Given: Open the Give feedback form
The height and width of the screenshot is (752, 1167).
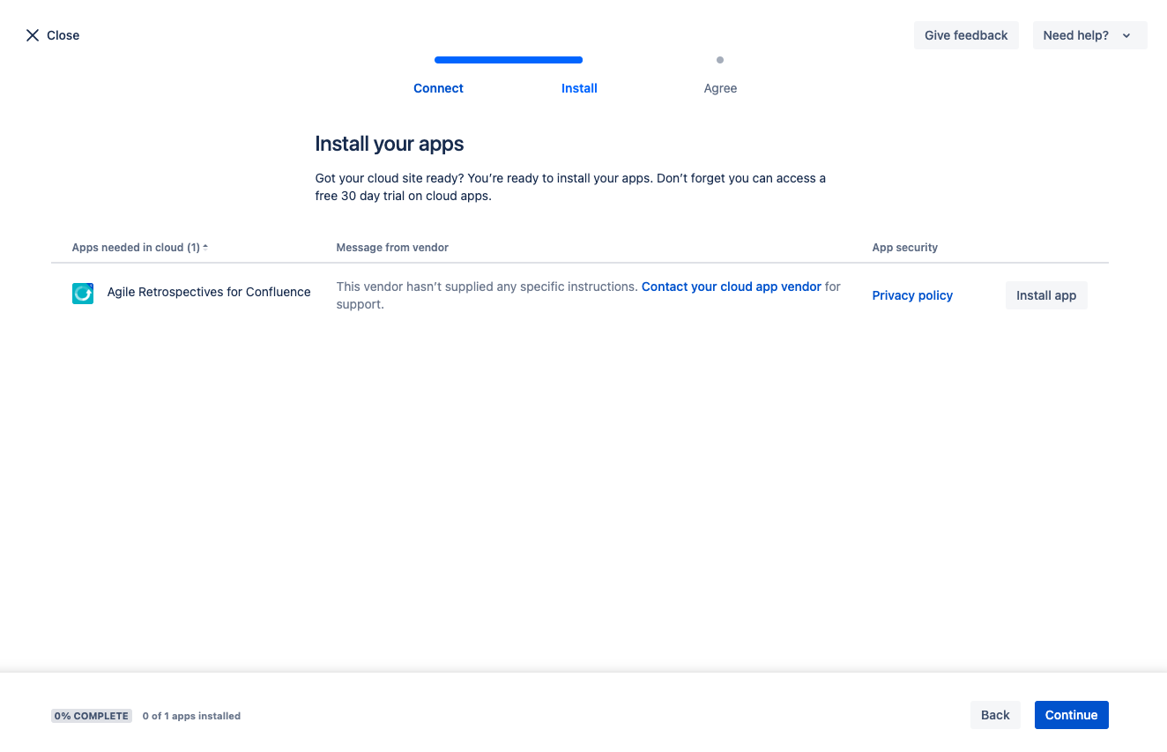Looking at the screenshot, I should pos(965,35).
